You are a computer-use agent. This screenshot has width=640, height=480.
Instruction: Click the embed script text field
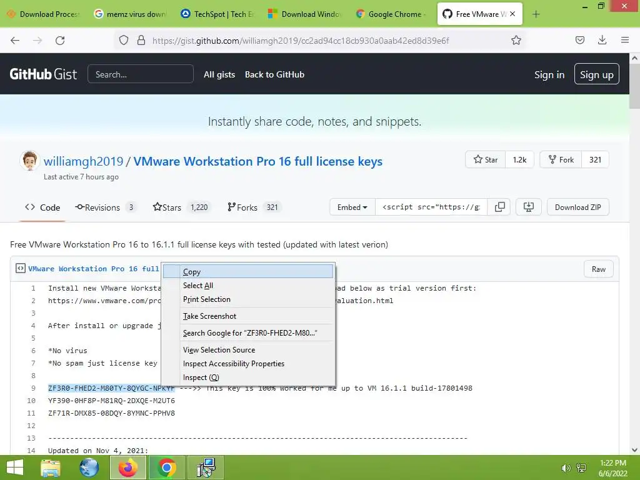pyautogui.click(x=431, y=207)
